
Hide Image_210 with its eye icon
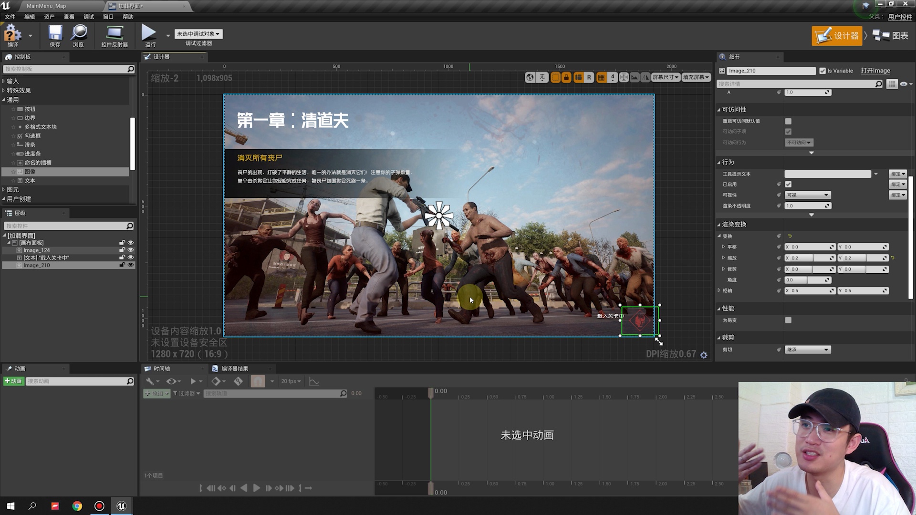coord(130,265)
